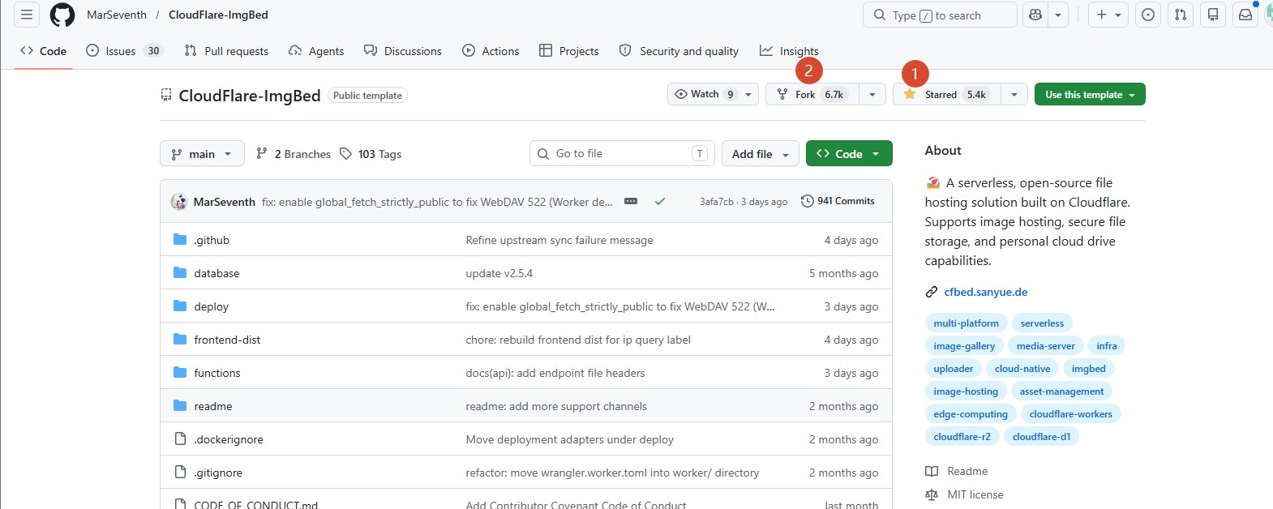
Task: Open the green Code dropdown
Action: (x=849, y=153)
